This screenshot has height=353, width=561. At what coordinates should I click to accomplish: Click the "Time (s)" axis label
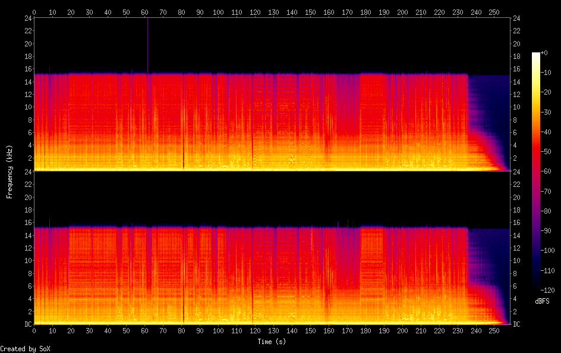(273, 342)
